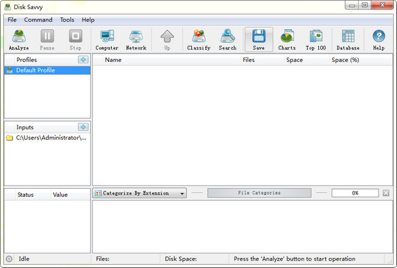
Task: Open the File menu
Action: point(12,20)
